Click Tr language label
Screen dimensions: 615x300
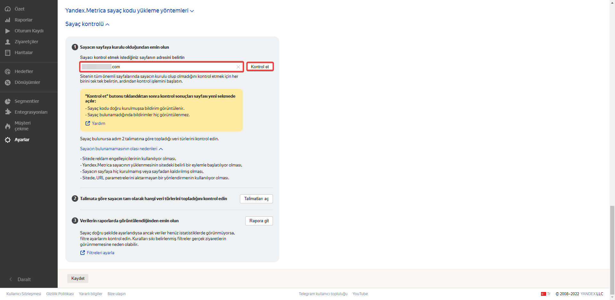point(549,294)
